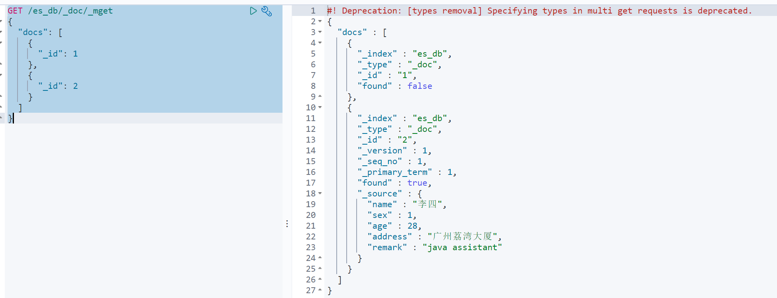Toggle fold marker at response line 27
The image size is (777, 298).
tap(320, 290)
